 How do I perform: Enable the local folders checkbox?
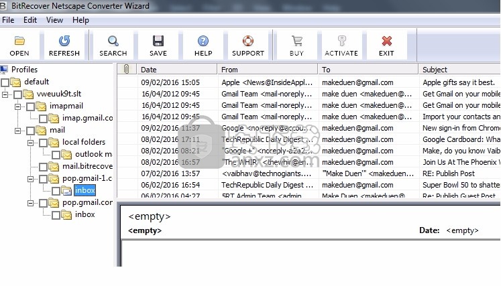coord(43,143)
